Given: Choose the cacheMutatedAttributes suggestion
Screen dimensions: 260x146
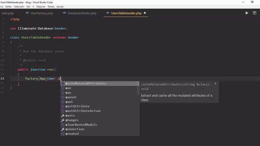Looking at the screenshot, I should click(x=100, y=84).
